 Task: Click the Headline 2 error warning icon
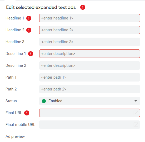pos(29,30)
